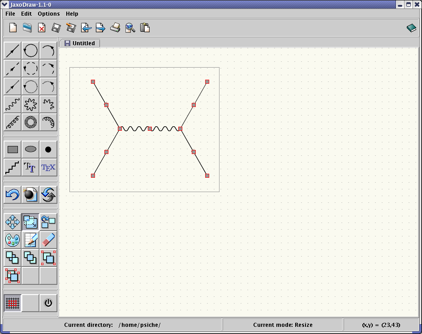Activate the Ungroup objects tool
This screenshot has height=334, width=422.
(x=13, y=276)
